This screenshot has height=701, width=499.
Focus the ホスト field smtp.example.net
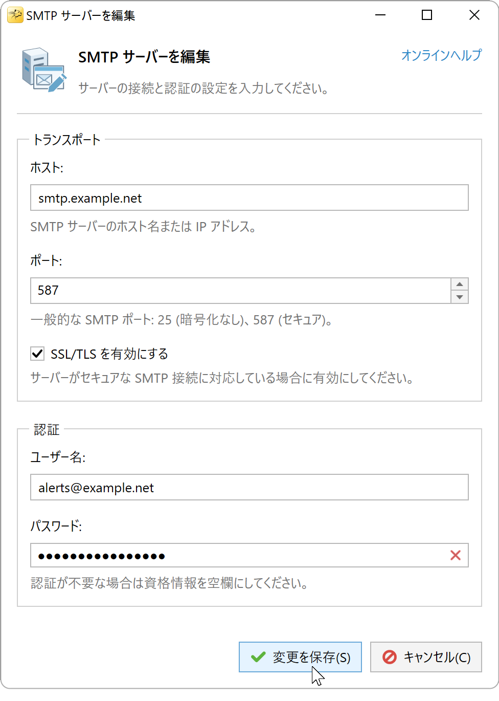(x=249, y=198)
